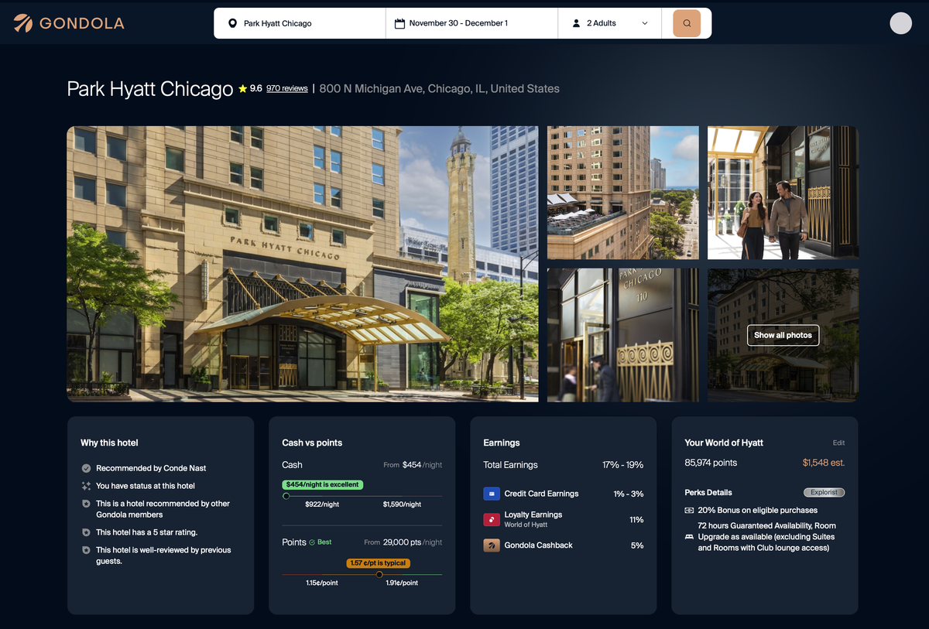Click the Show all photos button
Screen dimensions: 929x629
pos(783,335)
